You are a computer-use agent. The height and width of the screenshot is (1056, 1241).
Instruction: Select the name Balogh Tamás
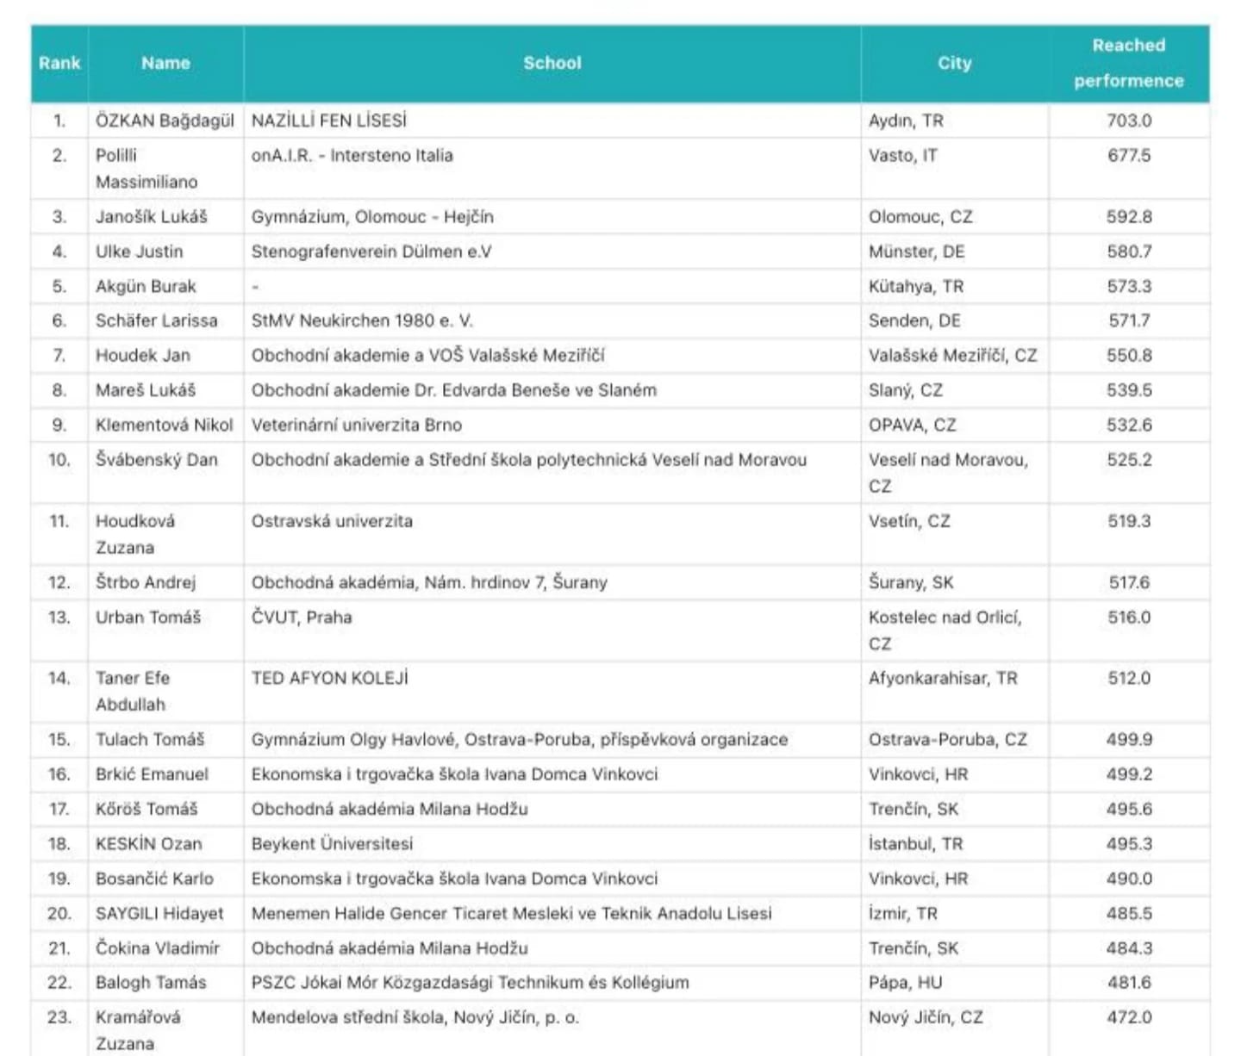coord(151,983)
